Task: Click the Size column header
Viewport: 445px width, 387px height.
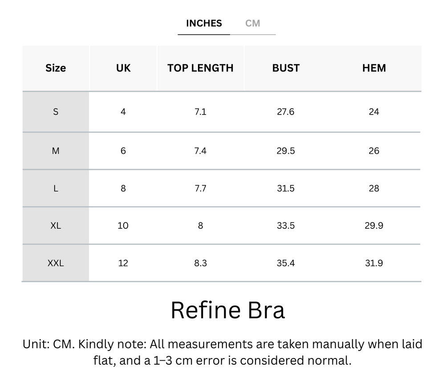Action: click(56, 68)
